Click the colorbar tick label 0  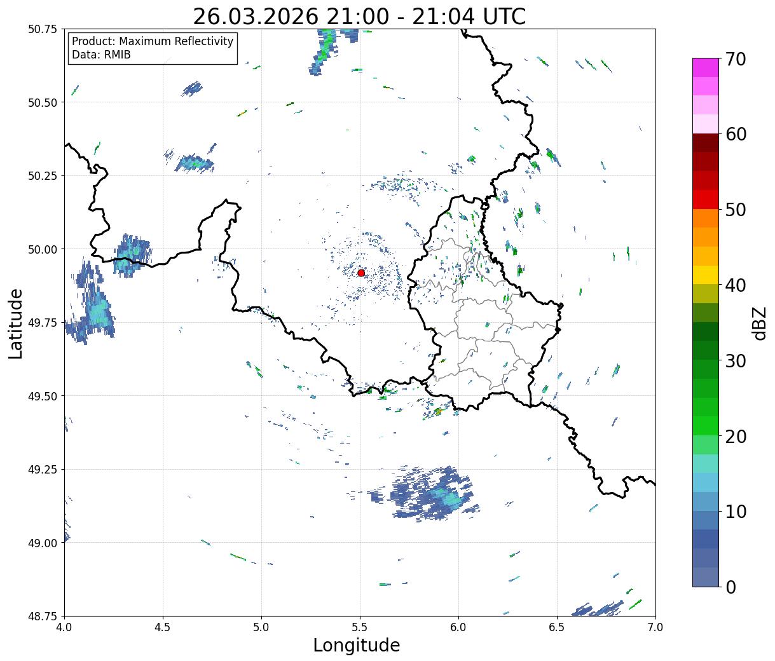tap(730, 587)
